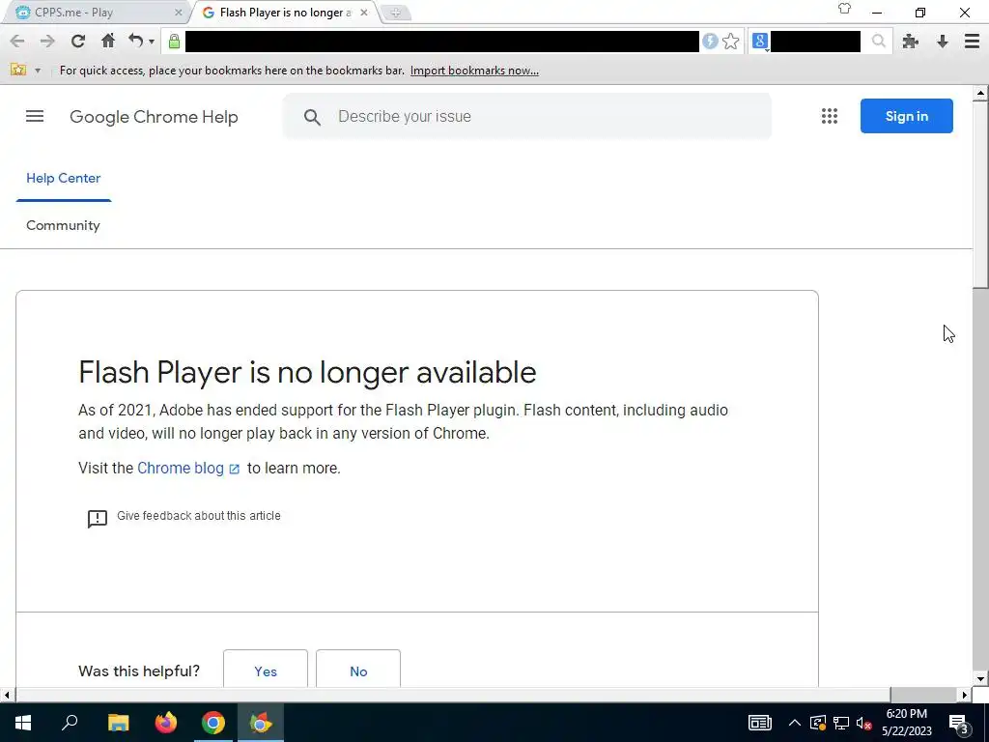
Task: Click the horizontal scrollbar thumb
Action: 452,695
